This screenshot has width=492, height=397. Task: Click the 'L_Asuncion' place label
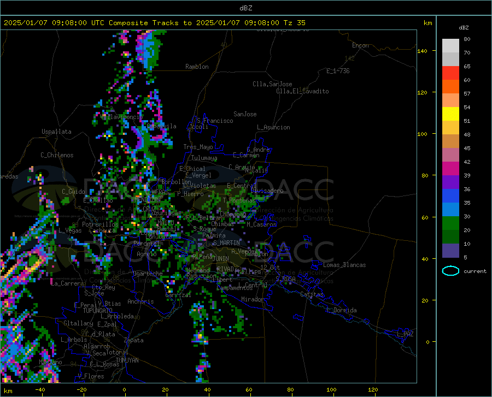pyautogui.click(x=273, y=127)
